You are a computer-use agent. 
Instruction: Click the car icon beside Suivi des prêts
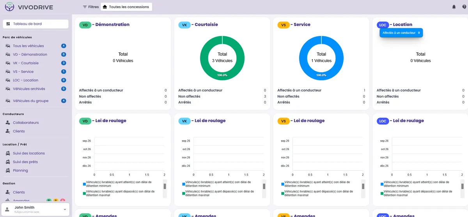(x=8, y=162)
